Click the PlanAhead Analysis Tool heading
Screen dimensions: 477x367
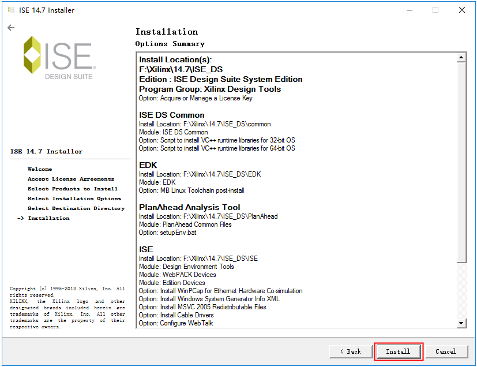[x=190, y=207]
